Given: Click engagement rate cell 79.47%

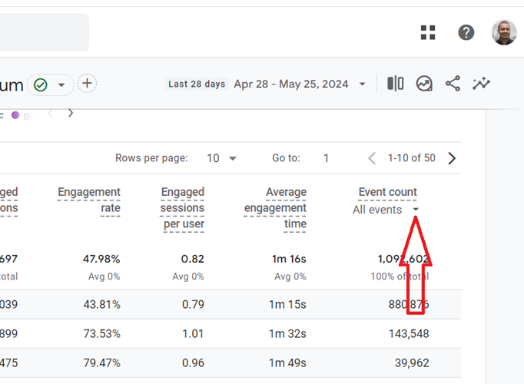Looking at the screenshot, I should click(101, 363).
